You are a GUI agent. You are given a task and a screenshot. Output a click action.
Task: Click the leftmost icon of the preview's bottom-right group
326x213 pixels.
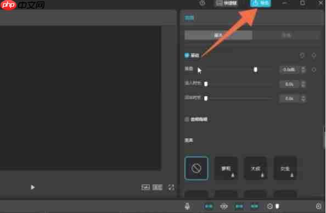click(x=145, y=187)
